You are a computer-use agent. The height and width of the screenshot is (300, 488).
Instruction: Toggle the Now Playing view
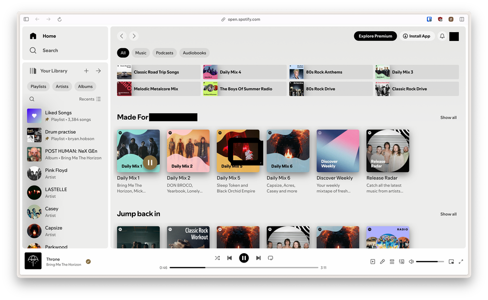click(373, 262)
